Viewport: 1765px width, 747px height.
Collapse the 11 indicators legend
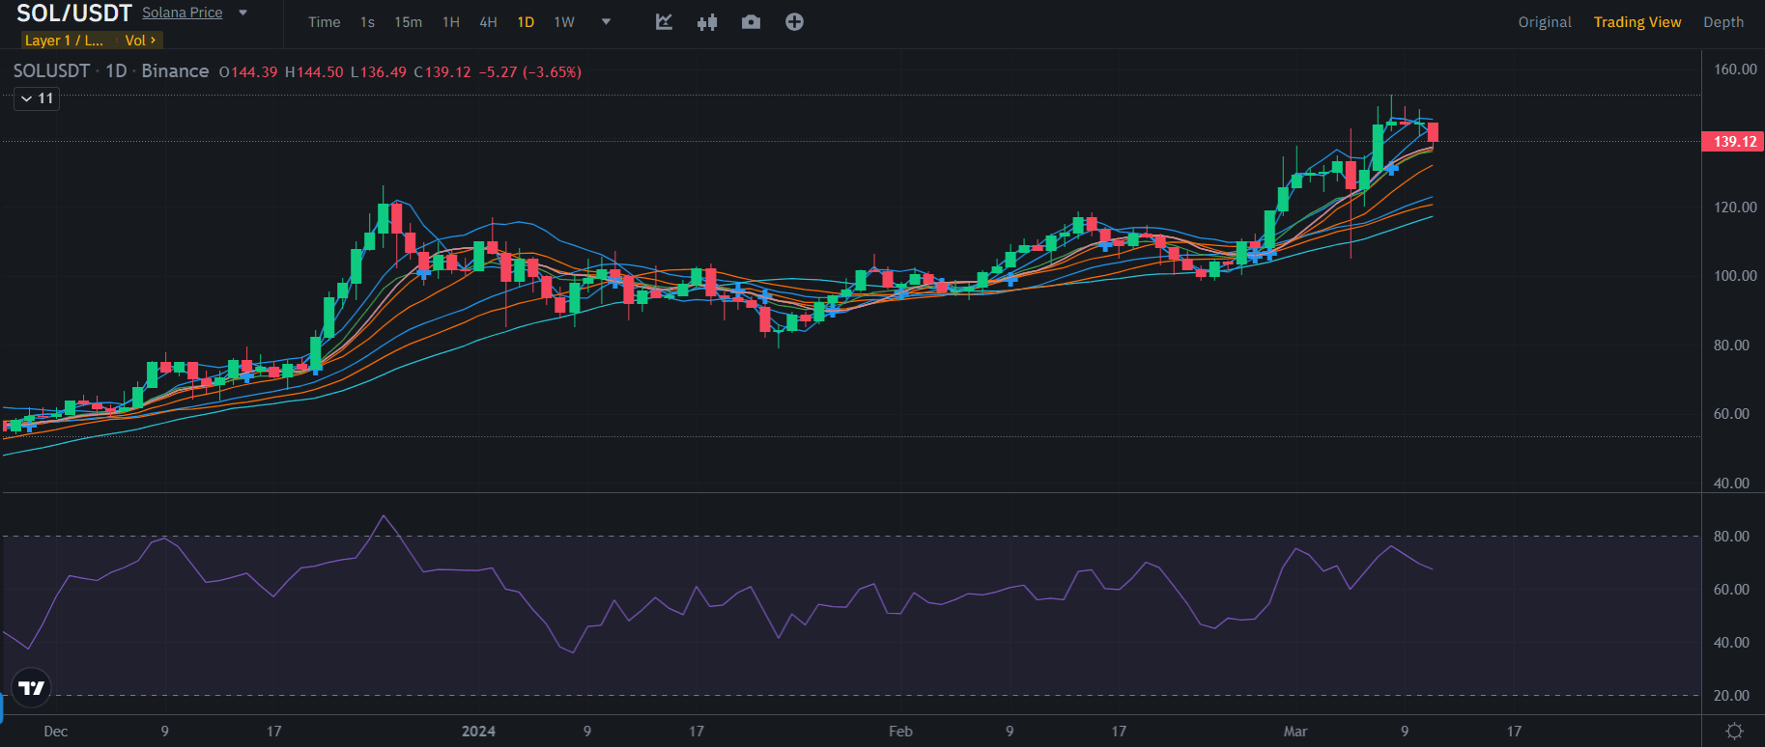click(37, 98)
